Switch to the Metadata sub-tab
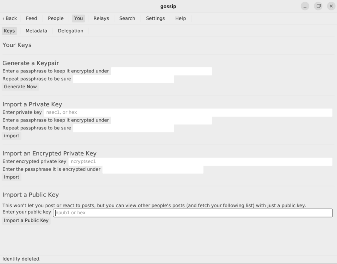Screen dimensions: 337x264 (x=36, y=31)
